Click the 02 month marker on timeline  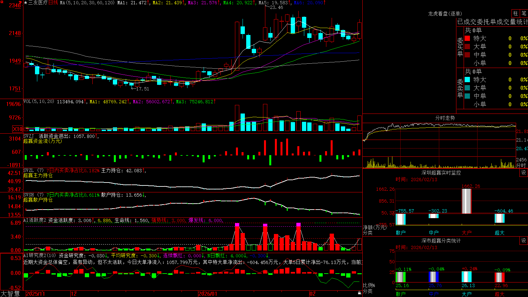click(312, 294)
